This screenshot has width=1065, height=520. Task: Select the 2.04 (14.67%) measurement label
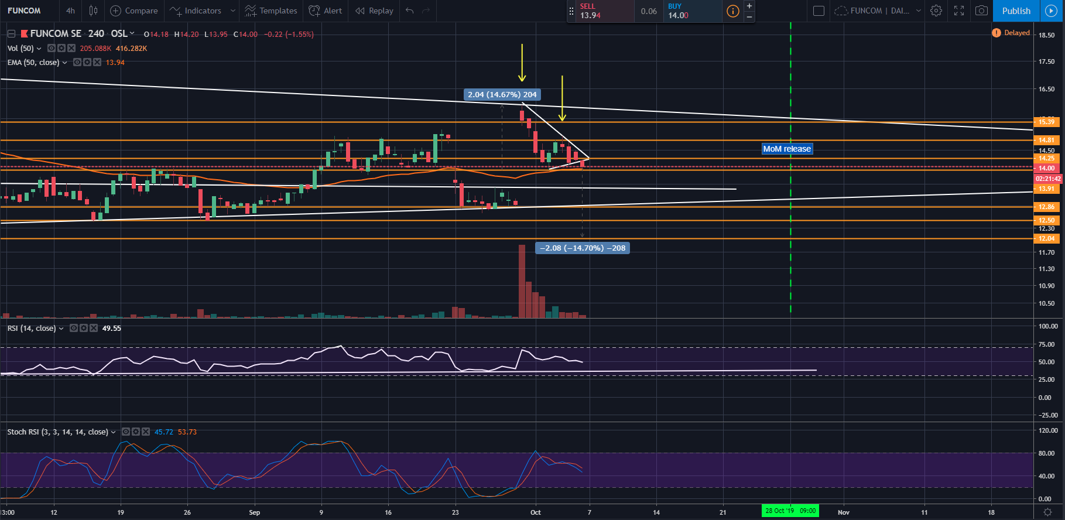(502, 94)
